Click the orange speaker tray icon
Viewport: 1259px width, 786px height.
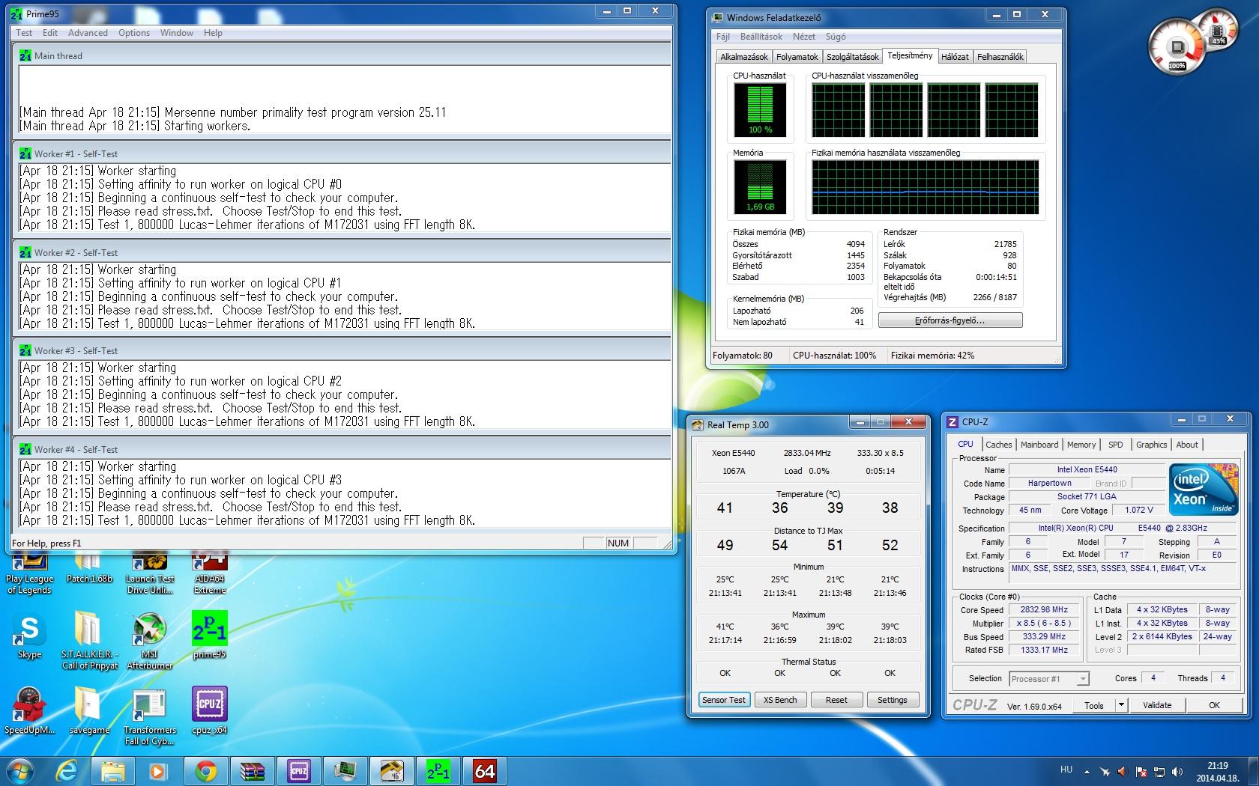point(1122,772)
